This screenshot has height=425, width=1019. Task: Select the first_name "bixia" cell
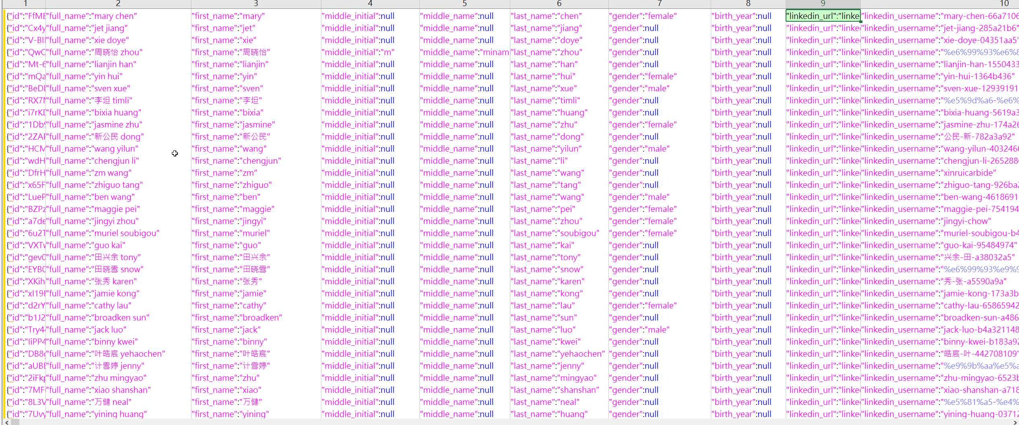click(256, 113)
